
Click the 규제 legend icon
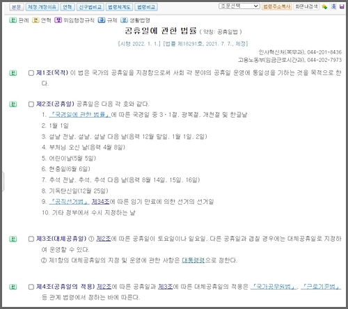[x=102, y=20]
